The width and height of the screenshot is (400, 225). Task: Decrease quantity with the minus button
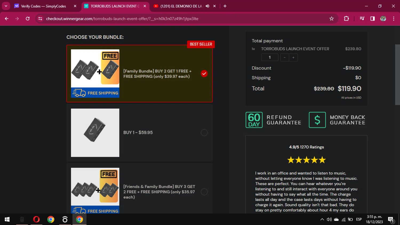[x=285, y=57]
